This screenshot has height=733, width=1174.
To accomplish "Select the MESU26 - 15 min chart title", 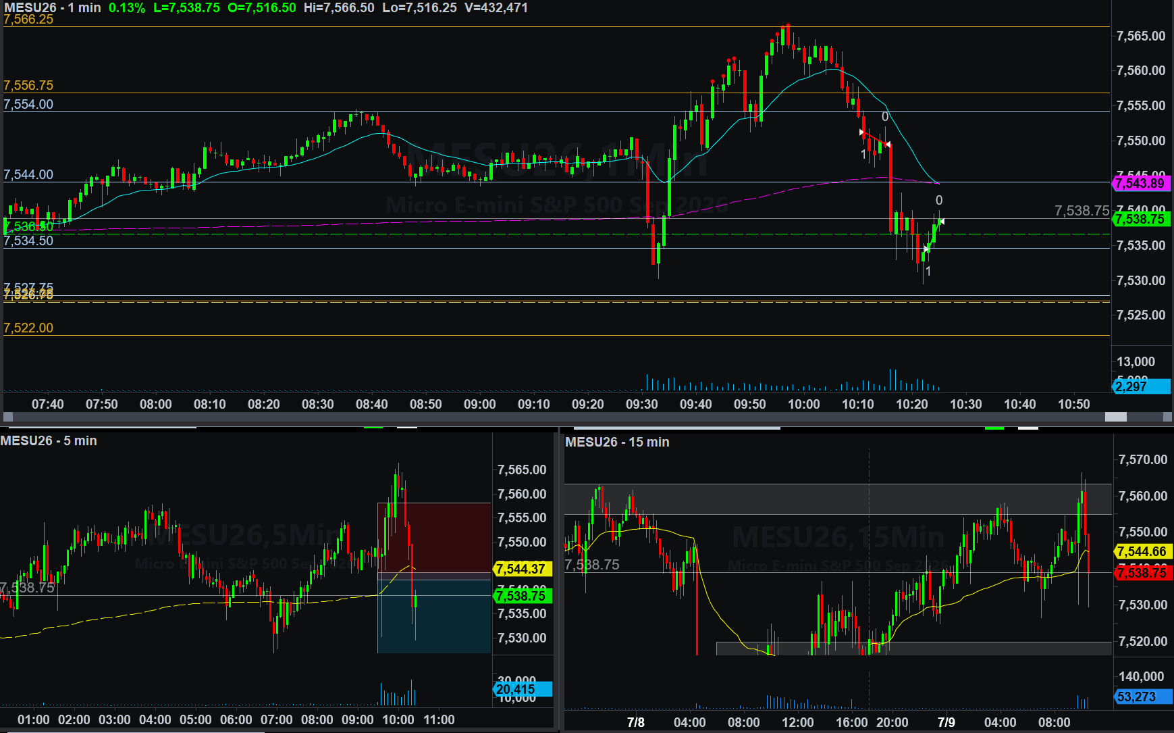I will pyautogui.click(x=617, y=442).
